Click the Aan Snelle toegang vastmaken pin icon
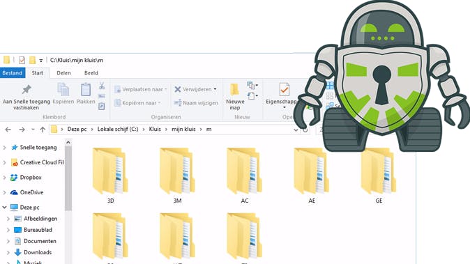470x264 pixels. (x=26, y=89)
